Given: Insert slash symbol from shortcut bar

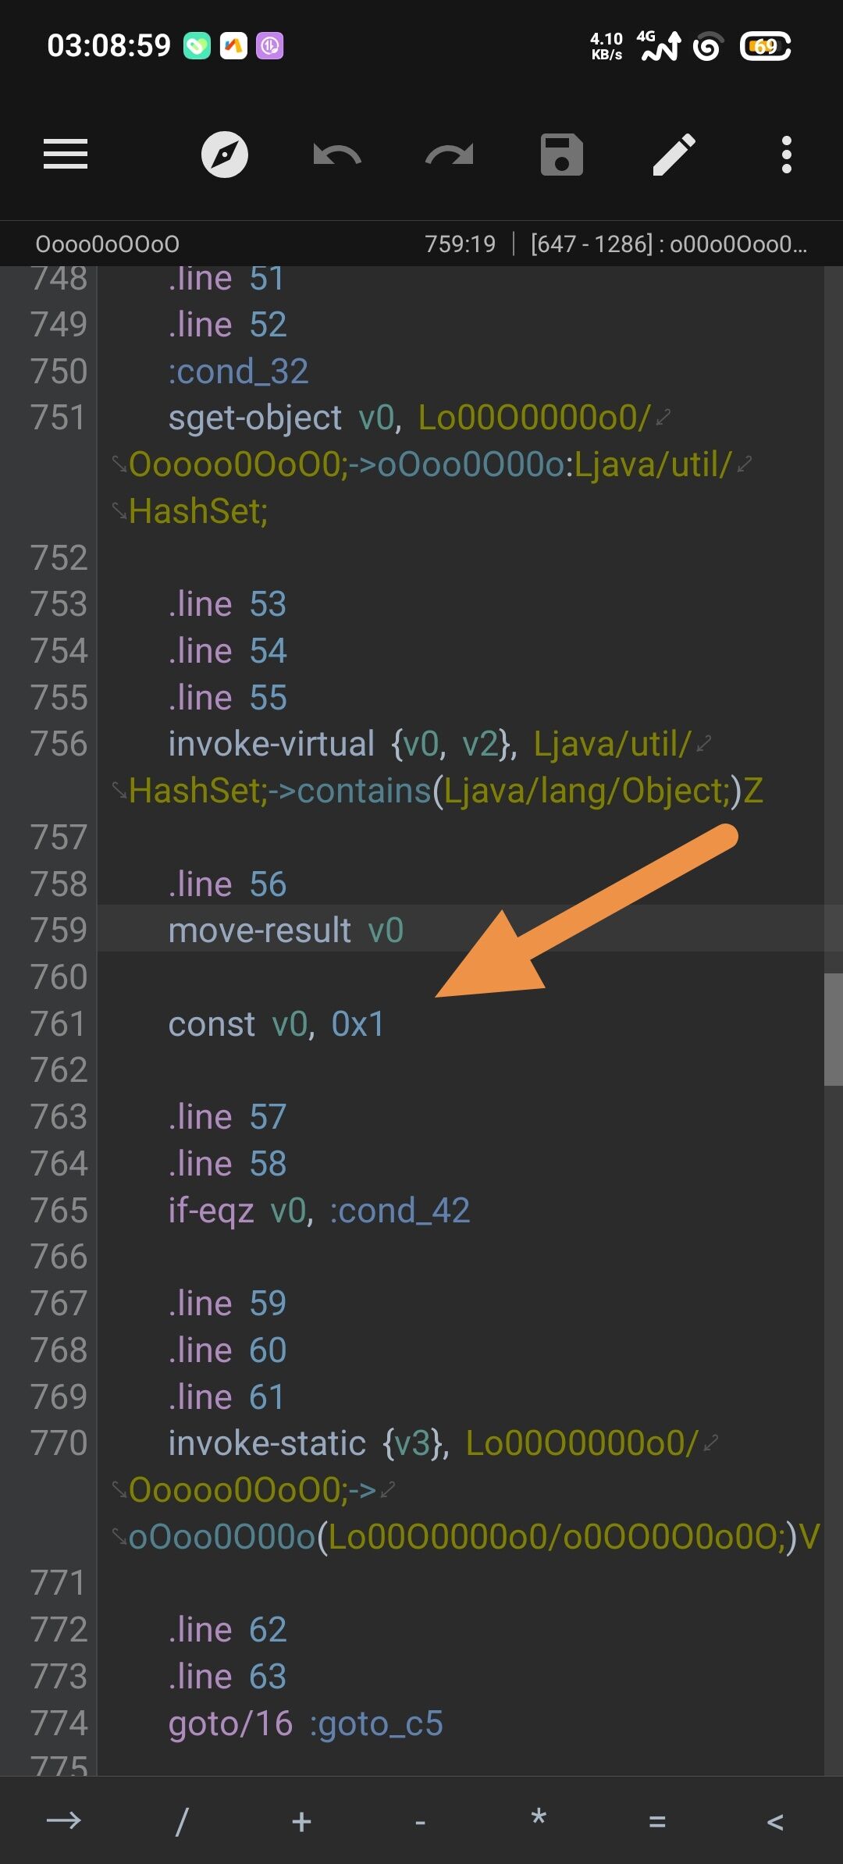Looking at the screenshot, I should click(x=182, y=1822).
